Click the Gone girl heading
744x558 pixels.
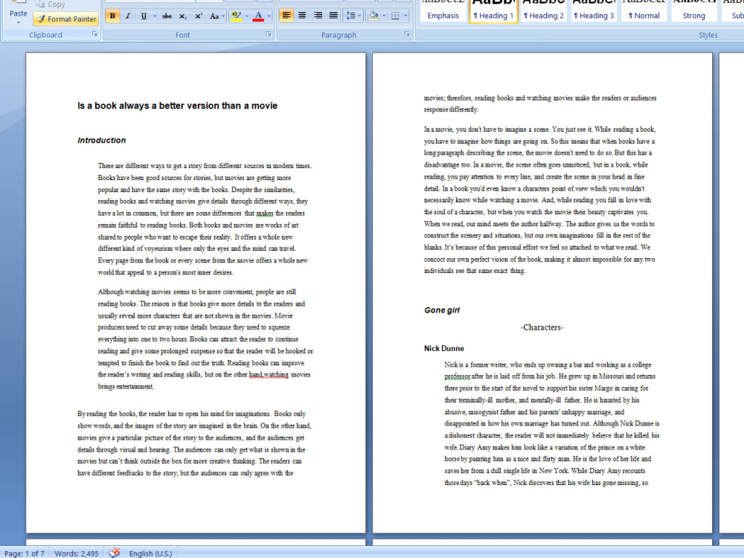point(442,310)
